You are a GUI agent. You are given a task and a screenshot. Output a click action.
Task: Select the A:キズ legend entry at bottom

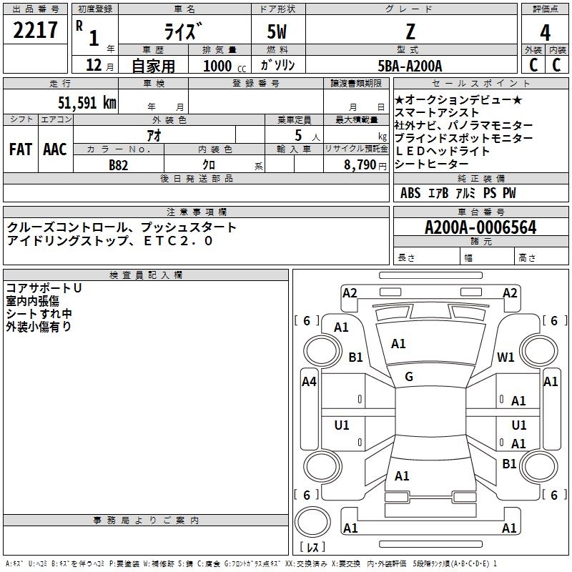[x=14, y=563]
